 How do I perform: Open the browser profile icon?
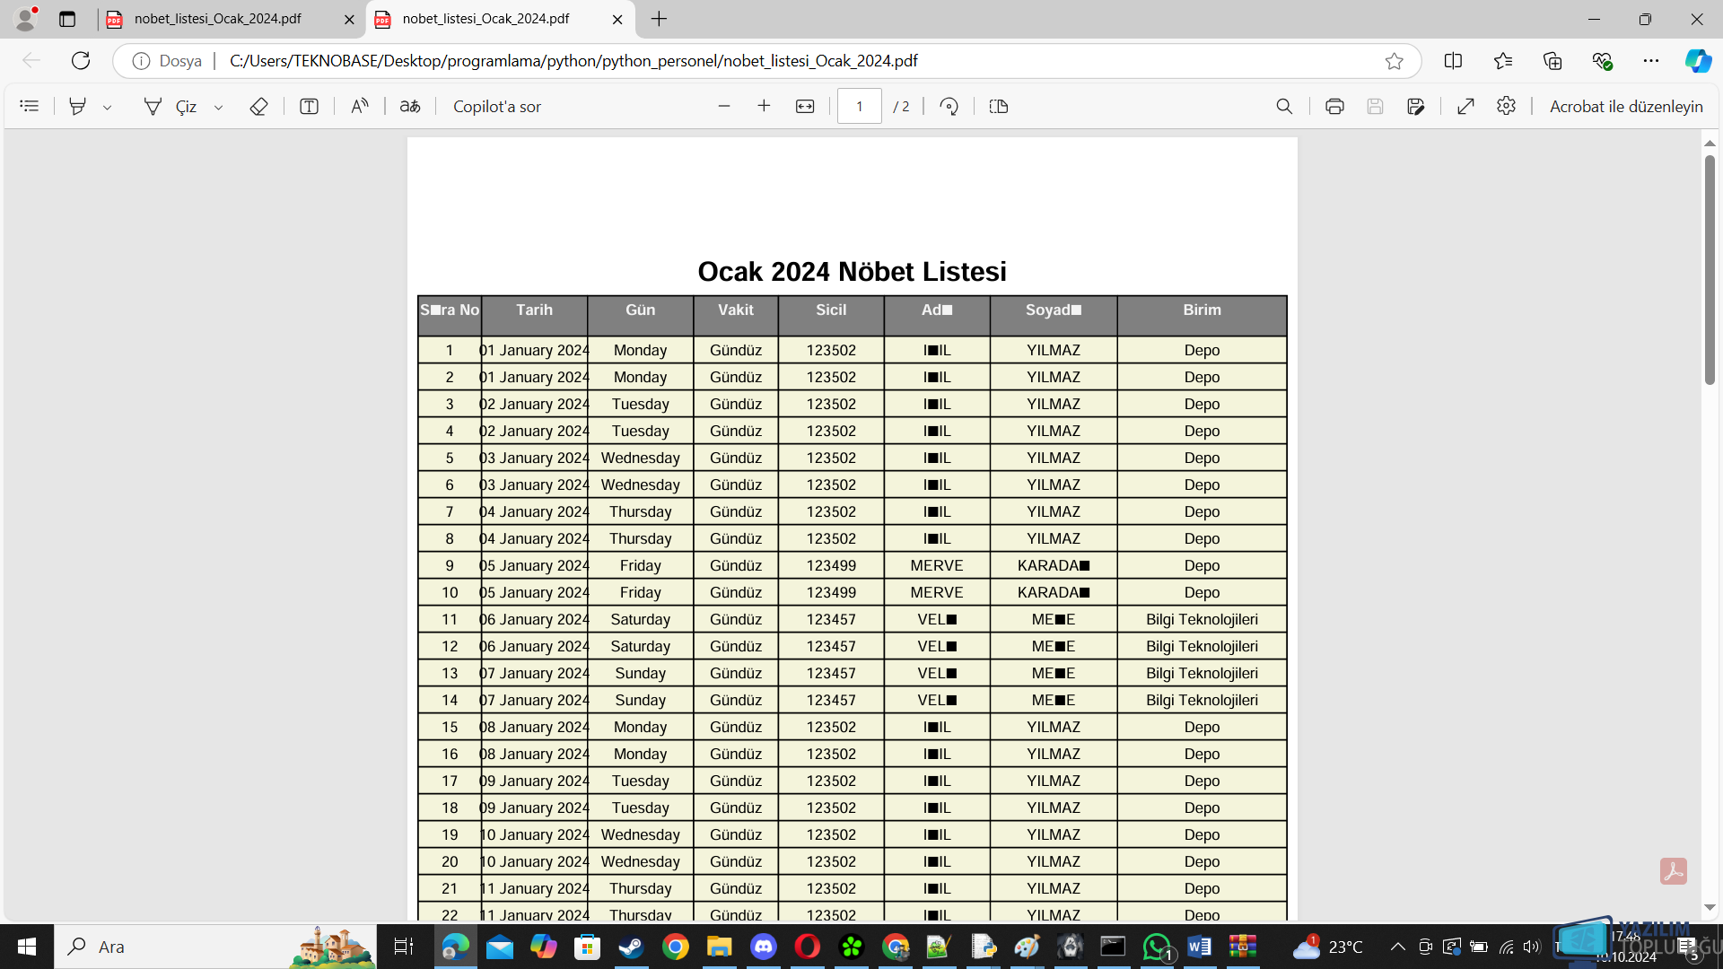point(25,18)
